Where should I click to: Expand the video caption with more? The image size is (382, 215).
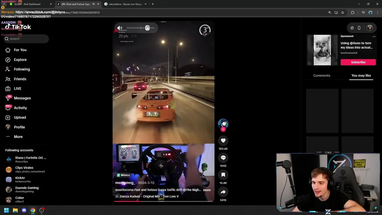(x=207, y=190)
